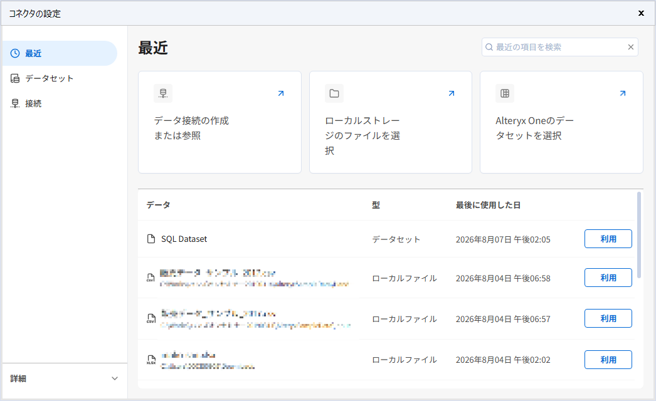Click the clock icon beside 最近
Screen dimensions: 656x401
pos(15,53)
